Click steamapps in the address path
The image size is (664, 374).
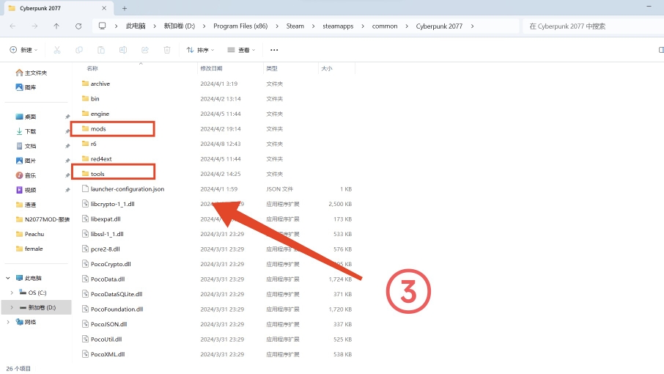pos(338,26)
